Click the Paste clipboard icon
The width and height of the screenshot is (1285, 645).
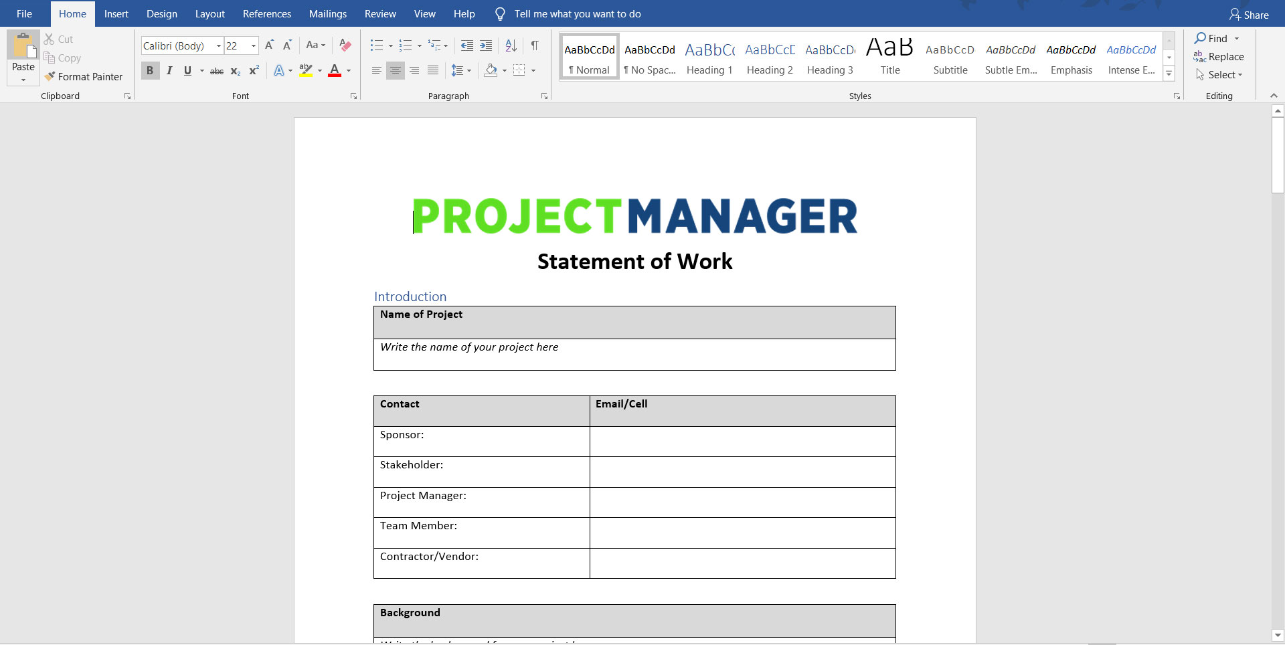23,45
